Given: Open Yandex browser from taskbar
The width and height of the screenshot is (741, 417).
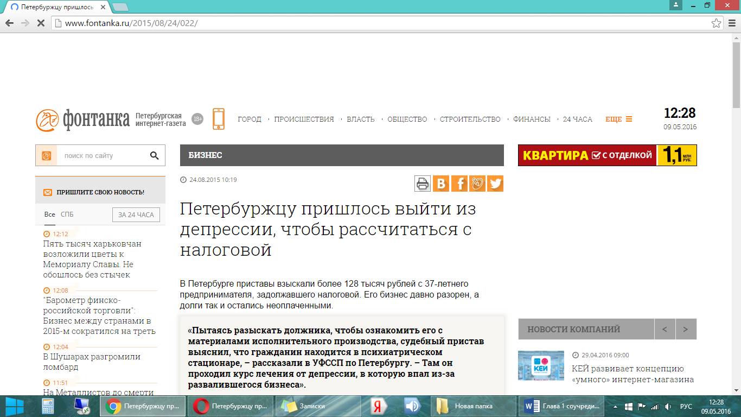Looking at the screenshot, I should (378, 406).
